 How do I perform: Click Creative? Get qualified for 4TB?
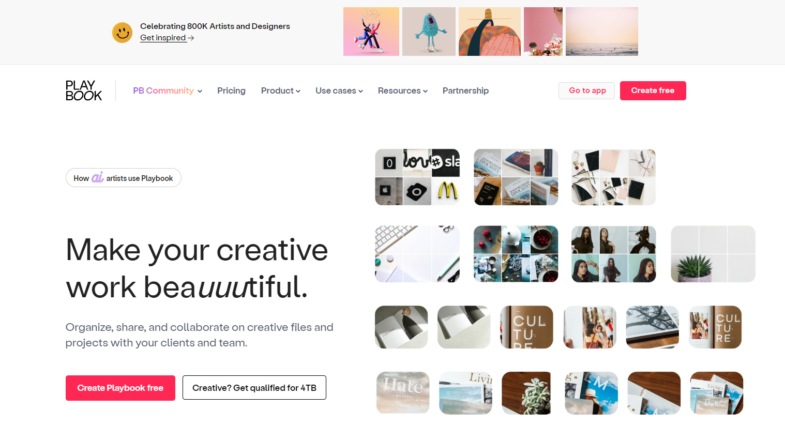254,388
